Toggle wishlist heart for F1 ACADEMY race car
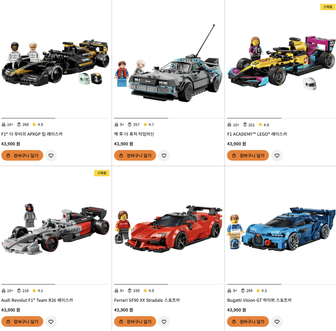 click(x=277, y=156)
